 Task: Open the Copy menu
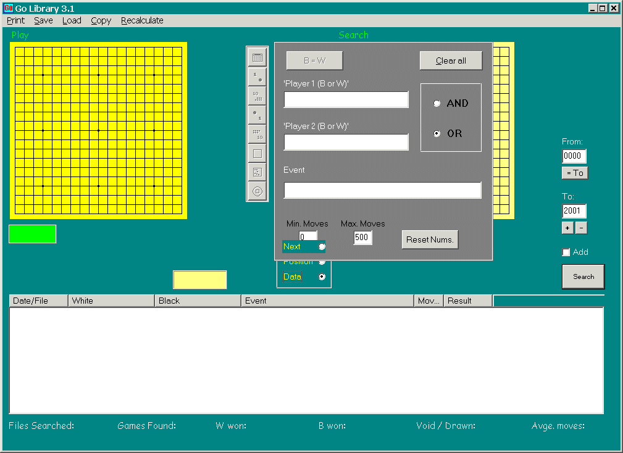tap(101, 20)
